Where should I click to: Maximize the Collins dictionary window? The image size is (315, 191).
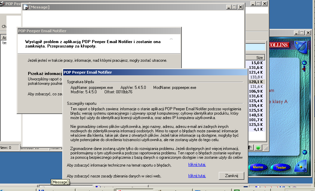pos(302,33)
